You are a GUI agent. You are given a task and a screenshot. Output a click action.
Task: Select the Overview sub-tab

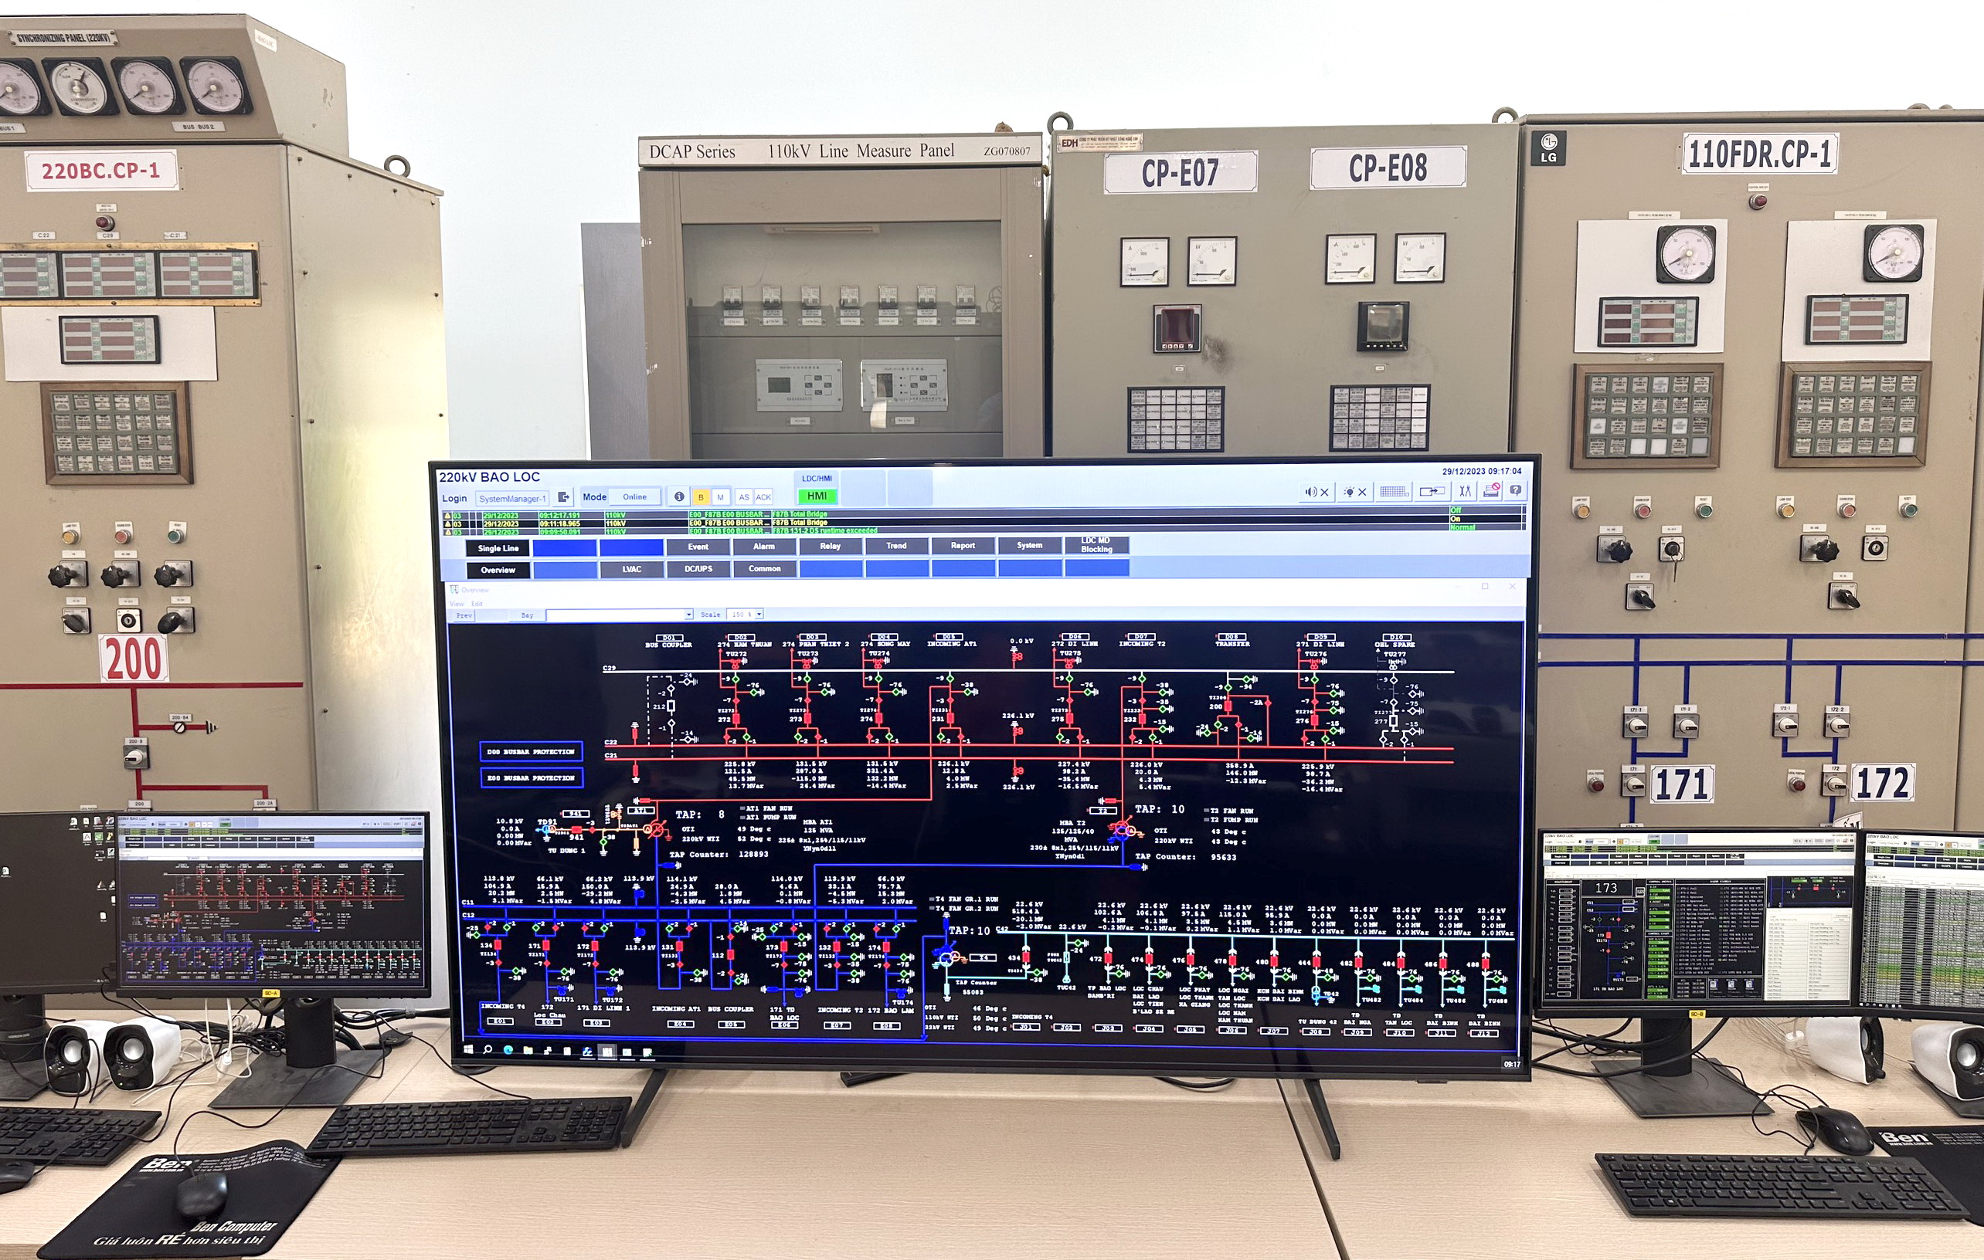pyautogui.click(x=498, y=570)
